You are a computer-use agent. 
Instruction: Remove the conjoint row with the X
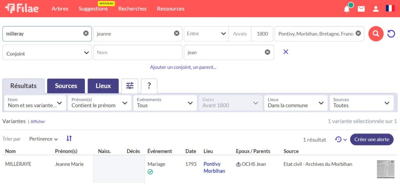(286, 52)
